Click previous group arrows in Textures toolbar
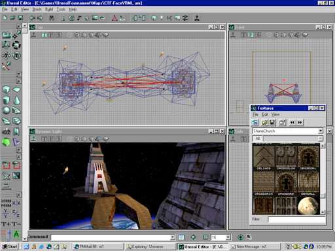This screenshot has width=335, height=251. click(x=292, y=122)
